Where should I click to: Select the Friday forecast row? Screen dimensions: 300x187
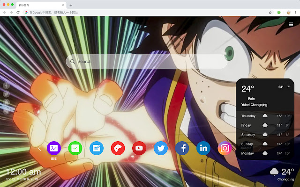point(265,125)
